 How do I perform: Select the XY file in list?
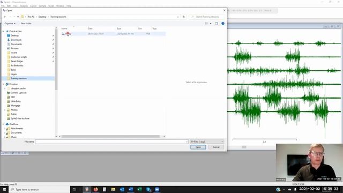[x=113, y=34]
